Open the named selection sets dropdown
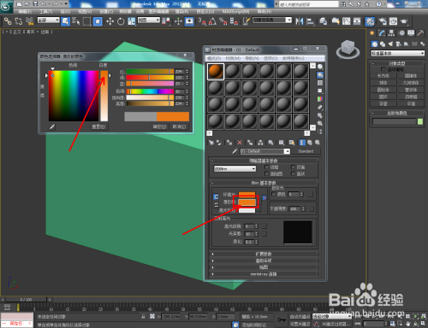Screen dimensions: 428x328 (272, 20)
